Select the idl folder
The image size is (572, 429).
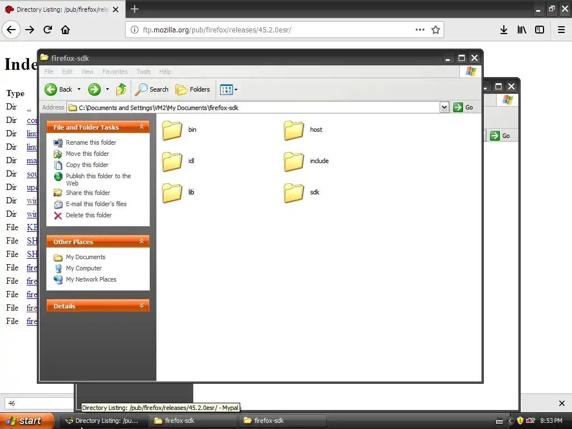click(x=178, y=161)
